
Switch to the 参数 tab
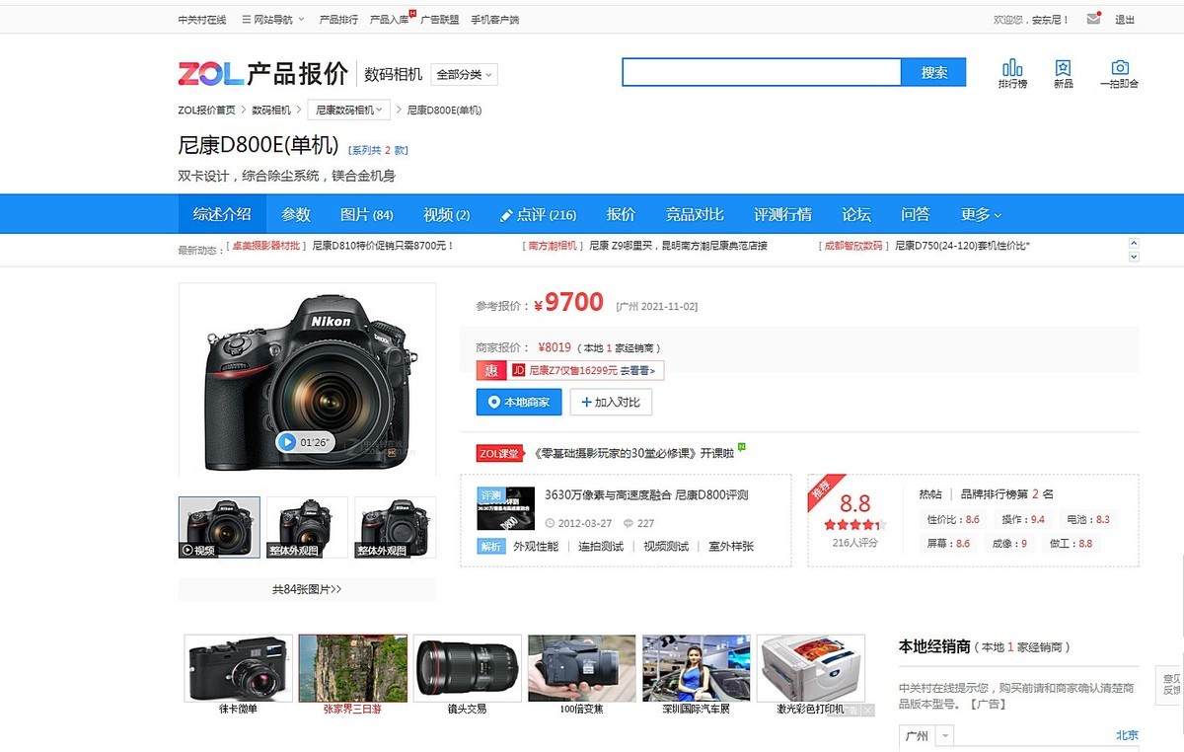[x=296, y=214]
